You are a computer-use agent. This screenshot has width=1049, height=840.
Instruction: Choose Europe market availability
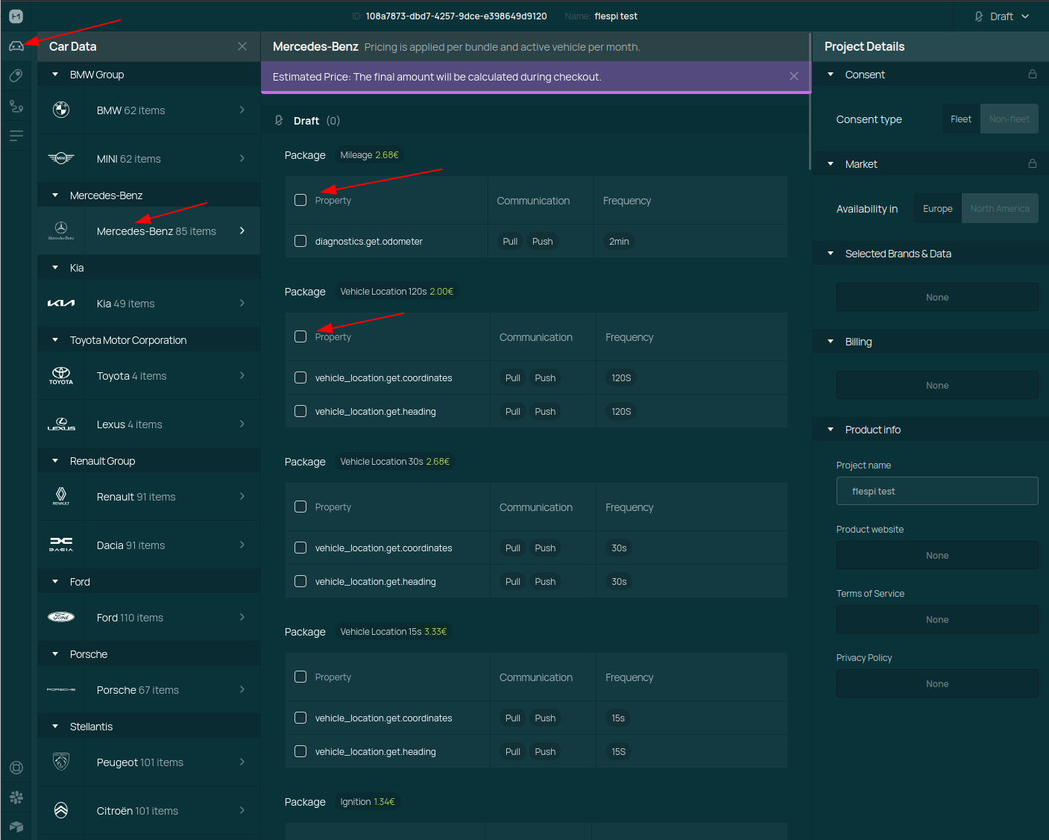pyautogui.click(x=938, y=208)
